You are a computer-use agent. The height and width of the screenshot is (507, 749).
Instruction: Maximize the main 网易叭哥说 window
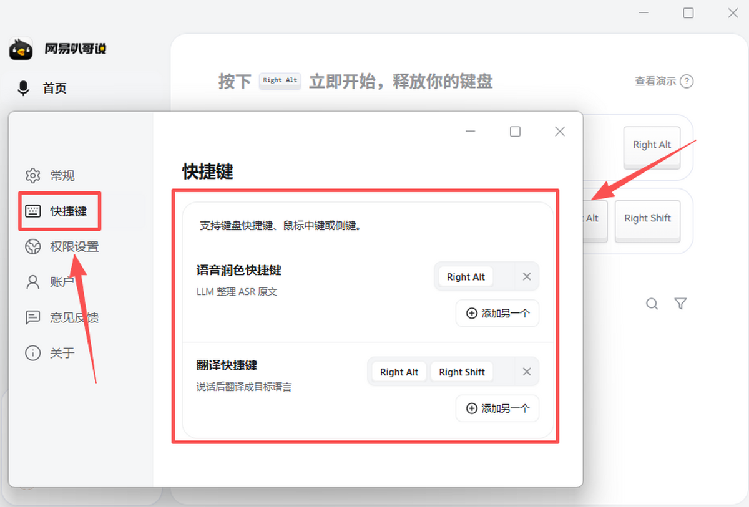pos(688,12)
